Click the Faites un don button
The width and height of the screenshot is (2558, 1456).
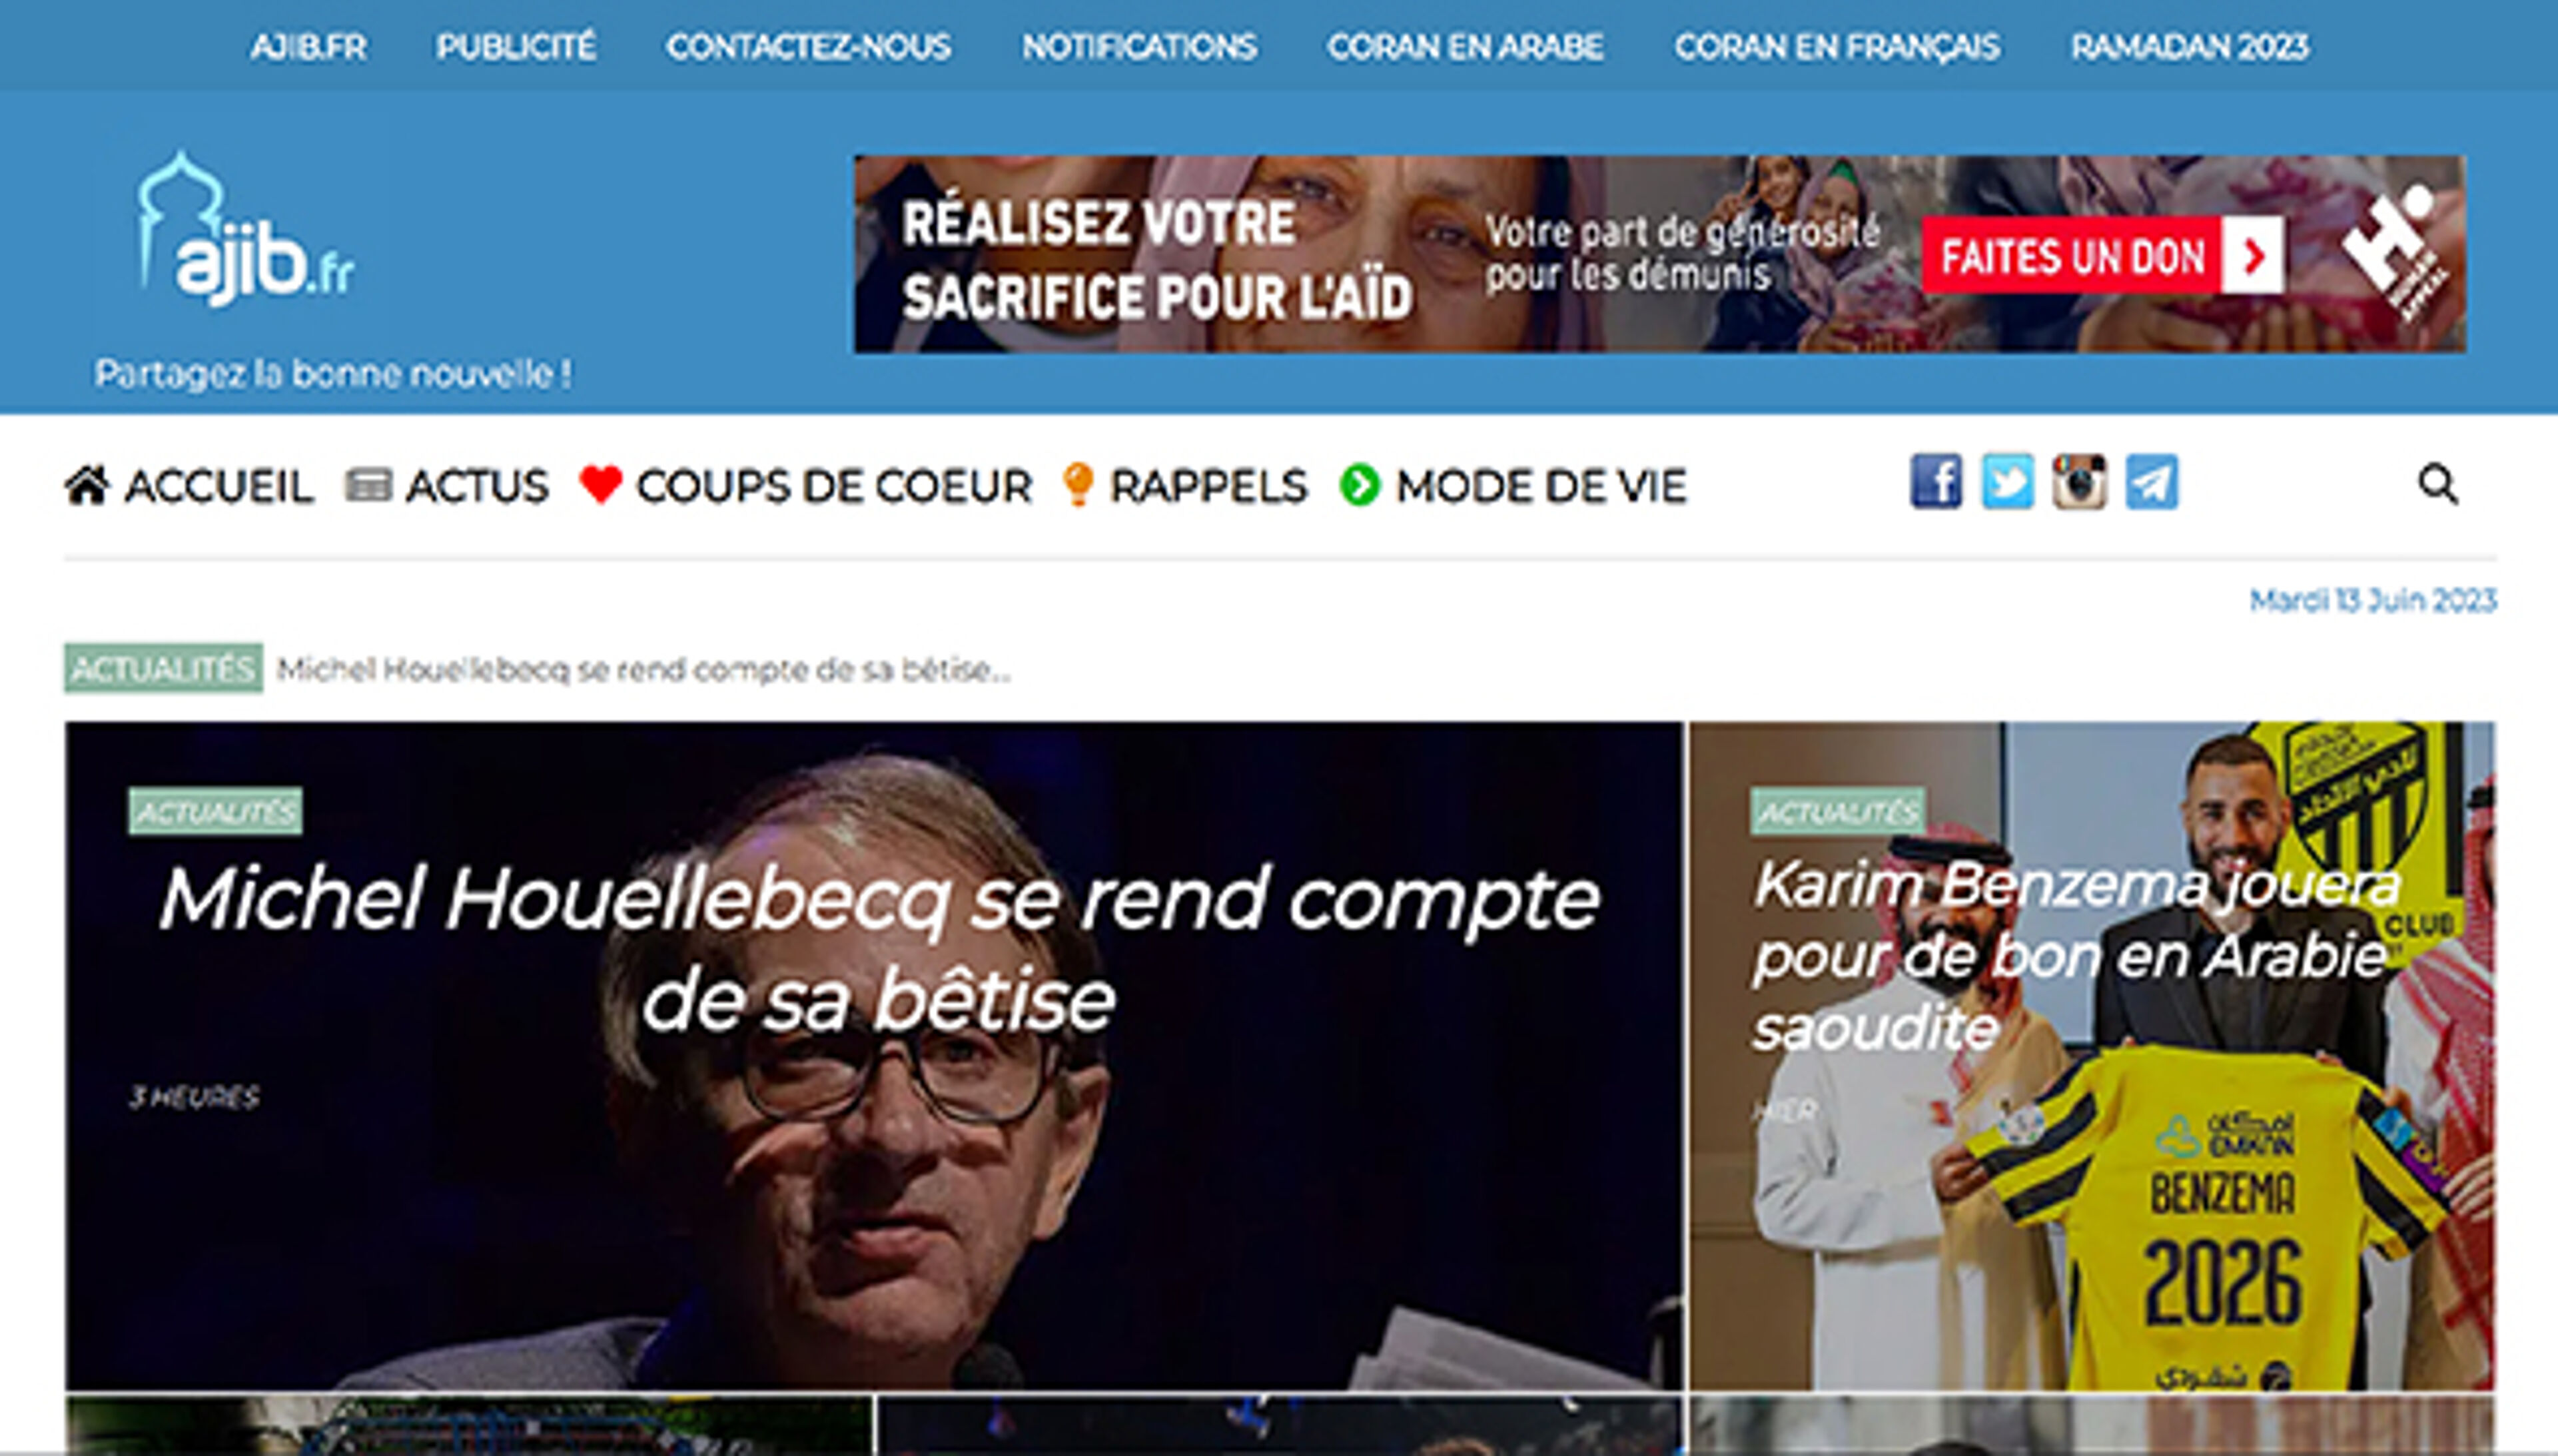[2103, 256]
